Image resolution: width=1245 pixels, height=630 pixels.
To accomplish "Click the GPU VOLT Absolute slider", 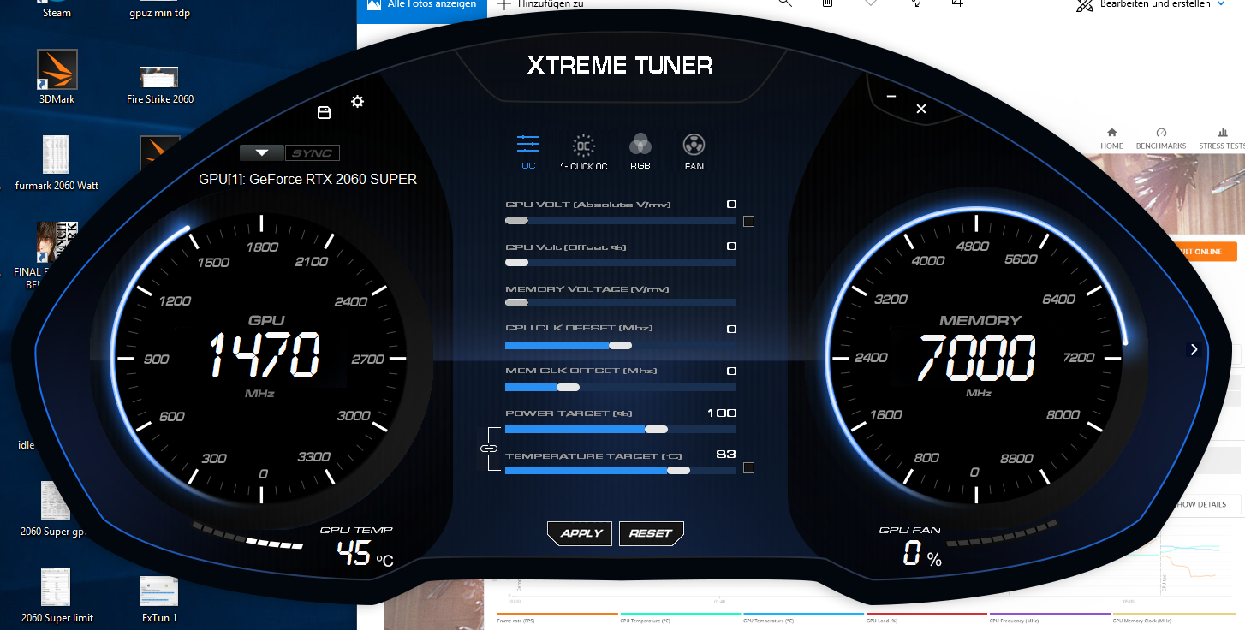I will click(x=620, y=221).
